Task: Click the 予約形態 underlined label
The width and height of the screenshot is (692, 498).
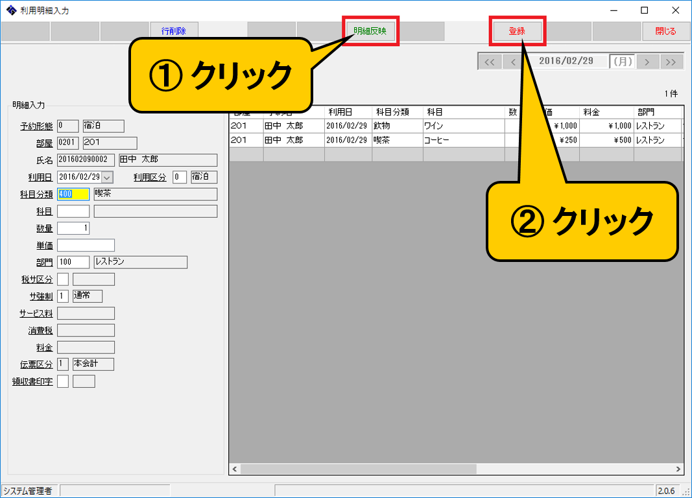Action: [36, 126]
